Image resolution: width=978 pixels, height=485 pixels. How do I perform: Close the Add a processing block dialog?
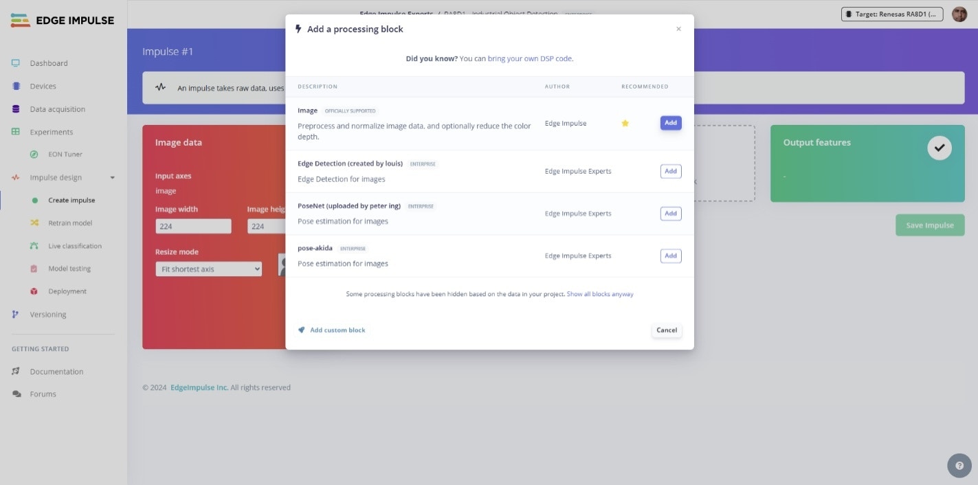pyautogui.click(x=678, y=29)
